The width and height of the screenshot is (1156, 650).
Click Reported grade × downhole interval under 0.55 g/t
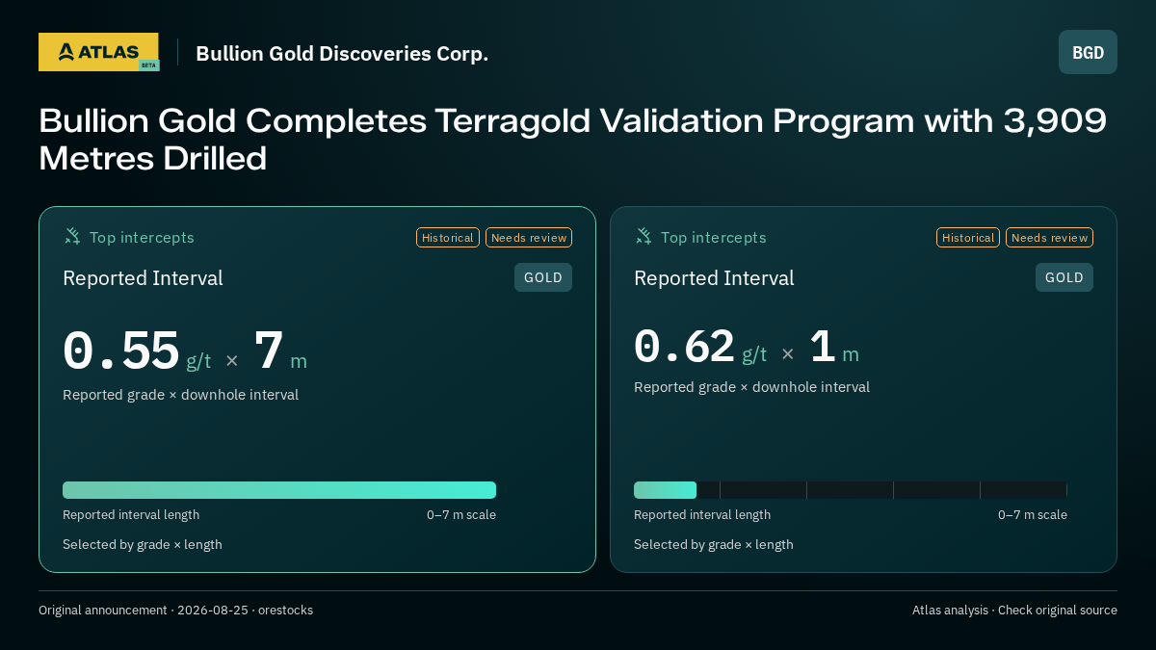[180, 395]
